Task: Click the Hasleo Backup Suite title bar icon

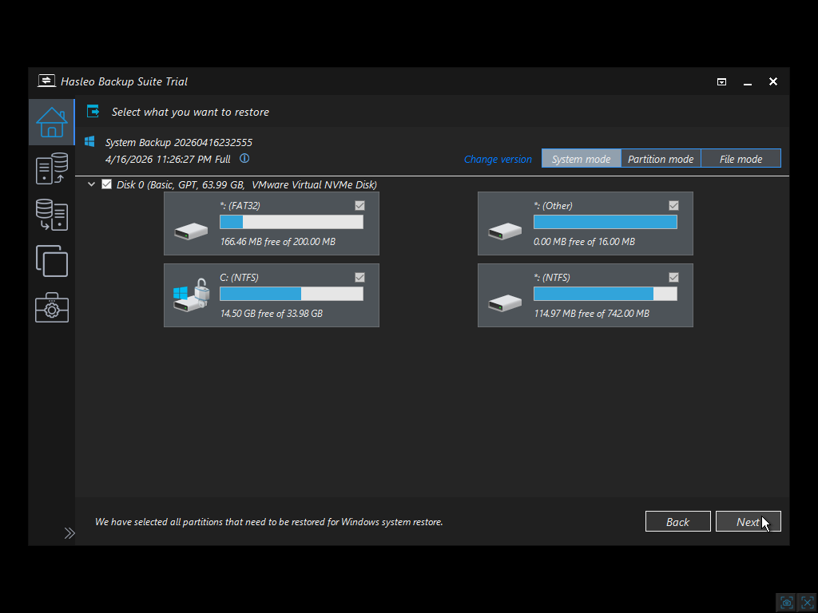Action: tap(46, 81)
